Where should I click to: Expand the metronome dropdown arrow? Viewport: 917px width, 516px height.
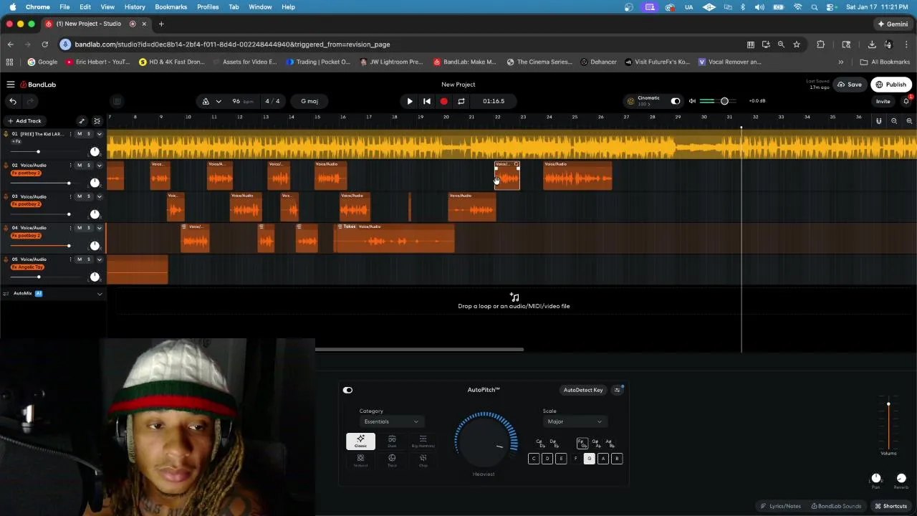coord(219,101)
